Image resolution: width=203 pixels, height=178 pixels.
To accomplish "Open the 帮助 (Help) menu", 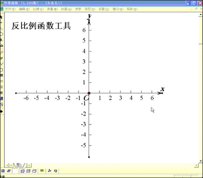I will point(132,9).
